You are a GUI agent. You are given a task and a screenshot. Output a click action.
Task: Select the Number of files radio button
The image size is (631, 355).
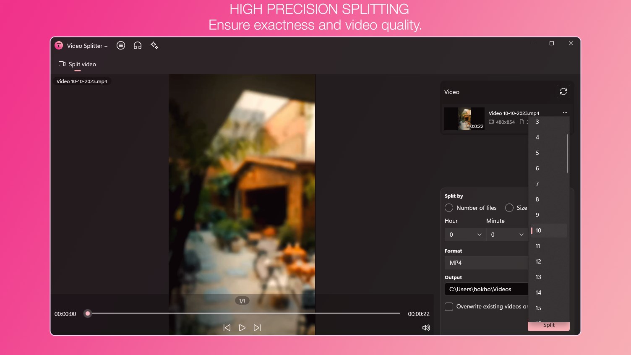[449, 208]
